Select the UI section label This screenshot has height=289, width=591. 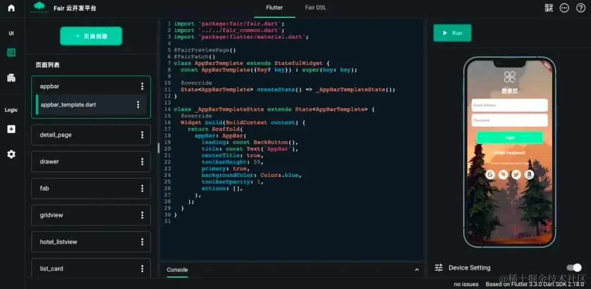click(11, 33)
